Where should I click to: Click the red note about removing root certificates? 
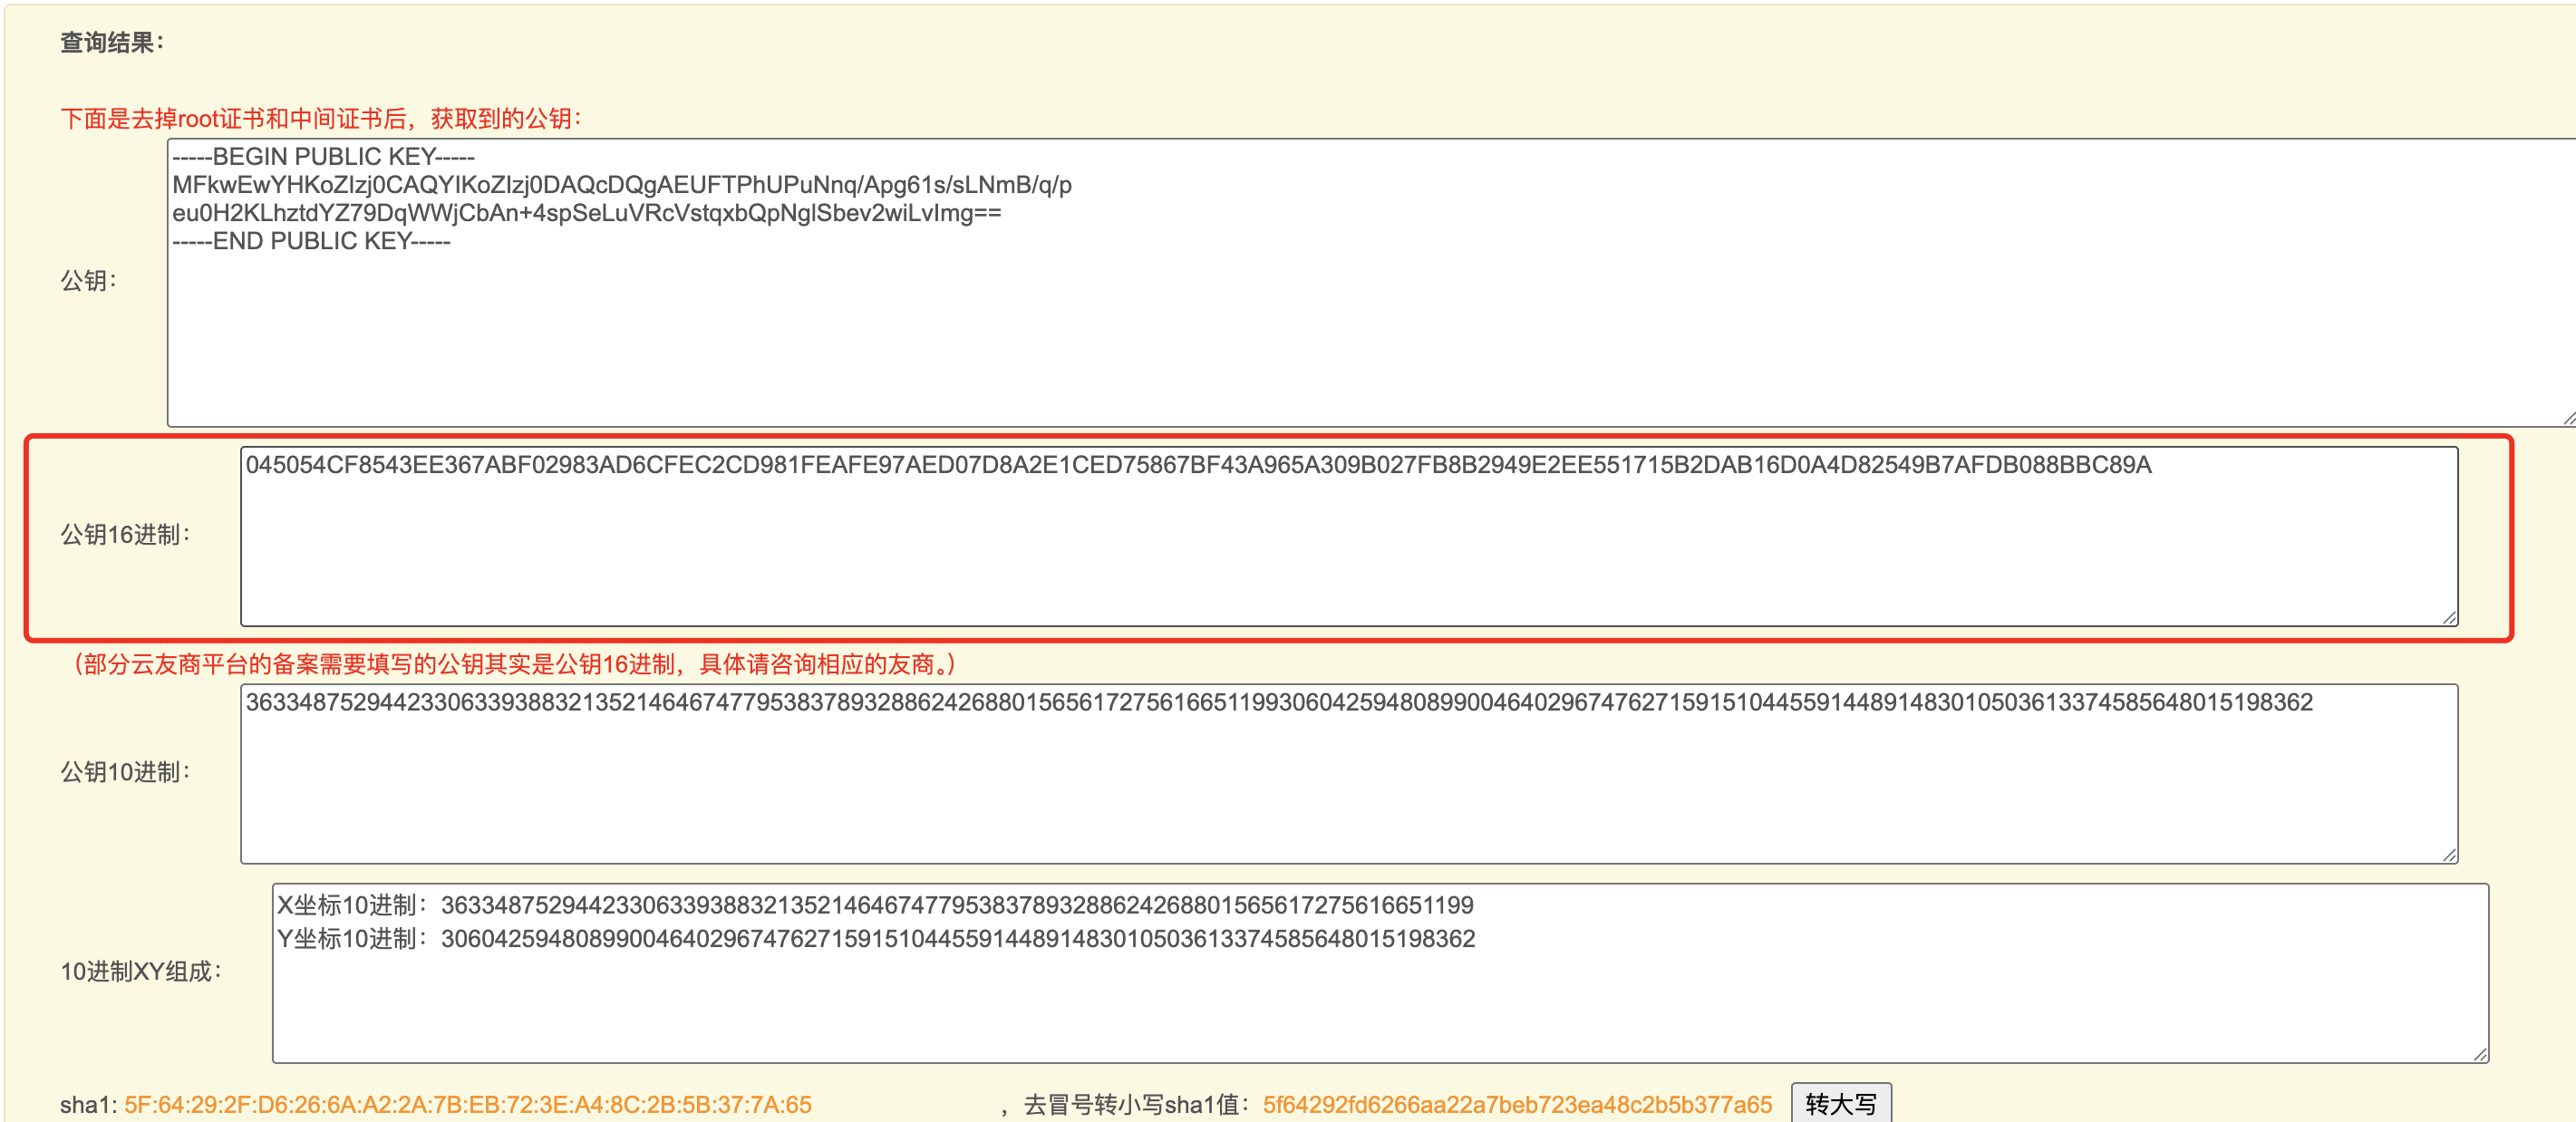[321, 118]
